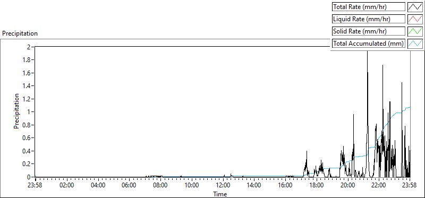Click the Solid Rate green legend icon

[415, 31]
